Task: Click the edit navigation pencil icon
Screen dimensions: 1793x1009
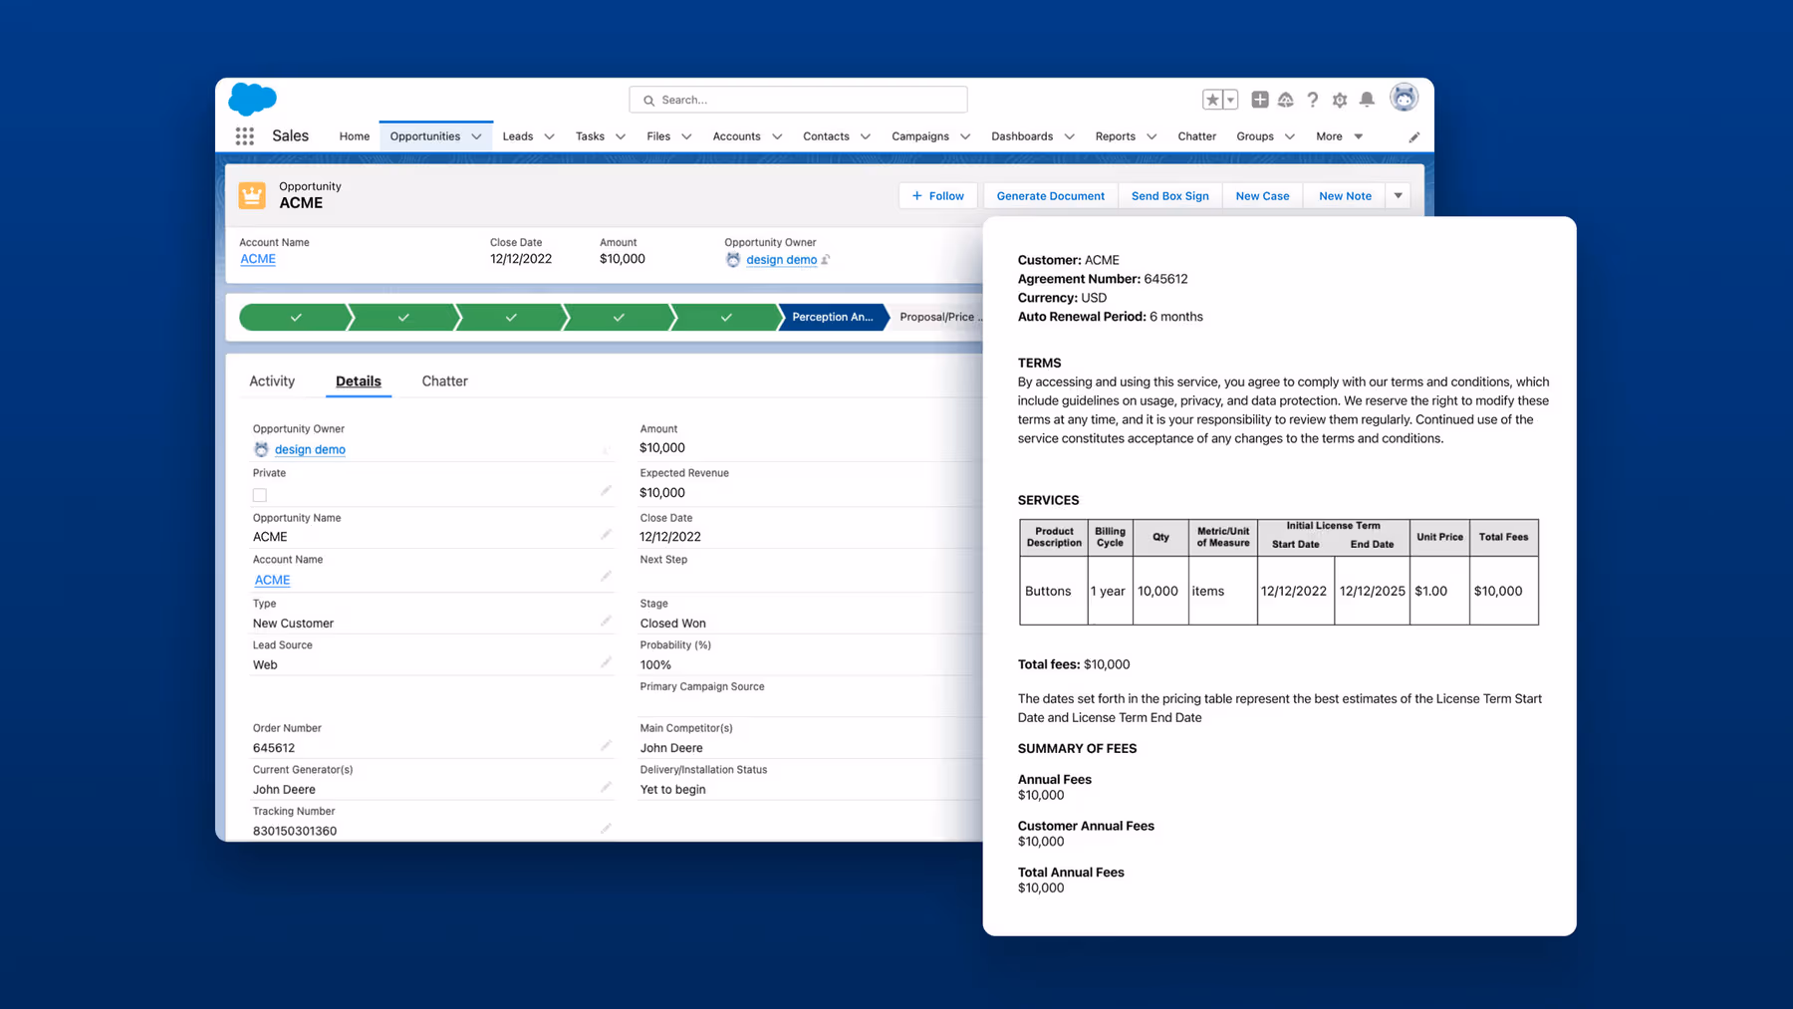Action: (1413, 137)
